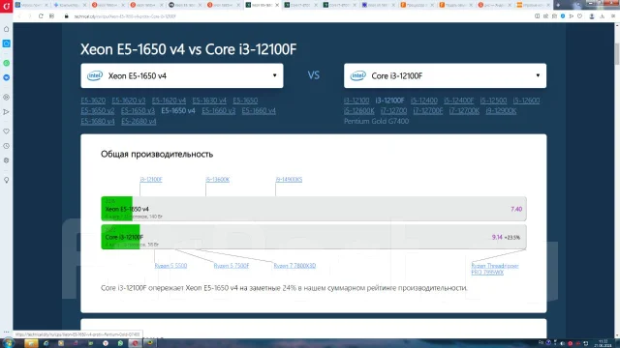The width and height of the screenshot is (620, 348).
Task: Open the i3-12100 comparison link
Action: [356, 101]
